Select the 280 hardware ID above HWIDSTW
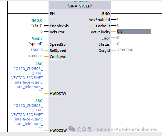The height and width of the screenshot is (136, 162). point(39,64)
